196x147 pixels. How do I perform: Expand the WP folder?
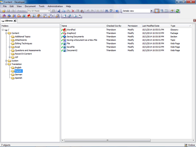[9, 57]
